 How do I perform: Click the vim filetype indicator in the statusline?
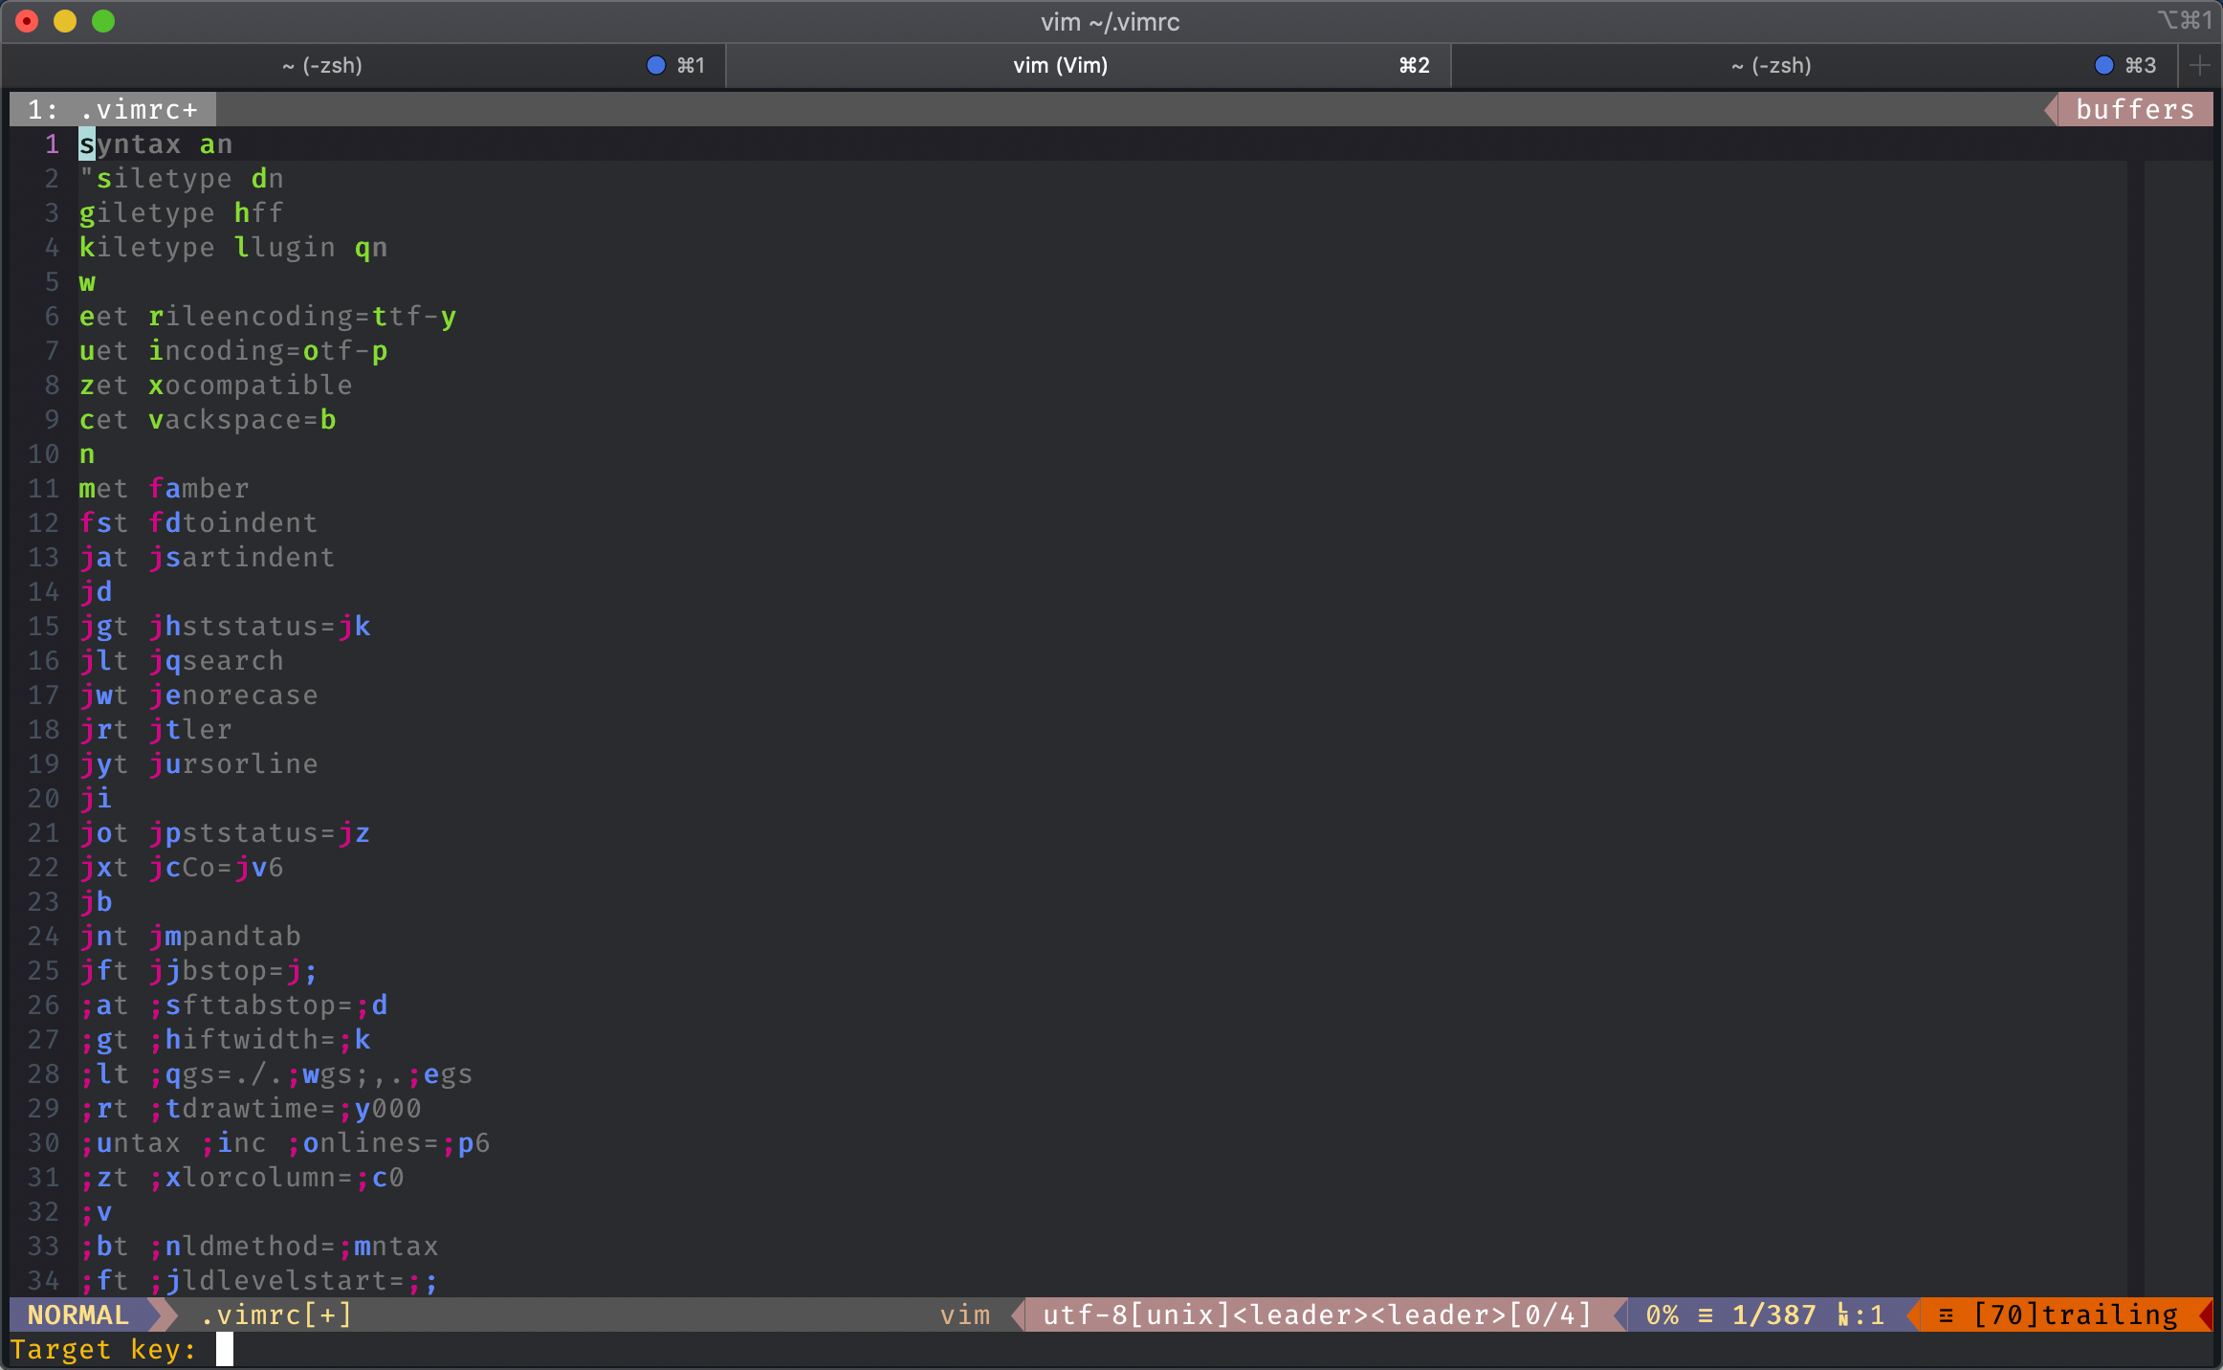pos(966,1315)
